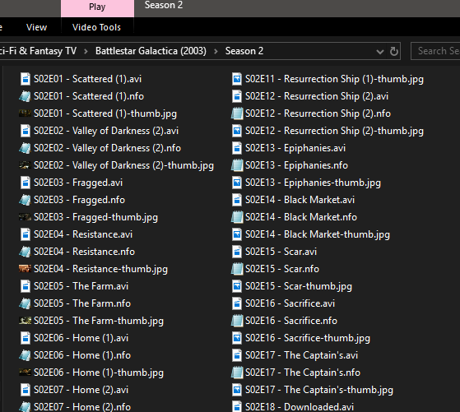Click the notepad icon of S02E01 - Scattered (1).nfo
Screen dimensions: 460x412
coord(26,96)
